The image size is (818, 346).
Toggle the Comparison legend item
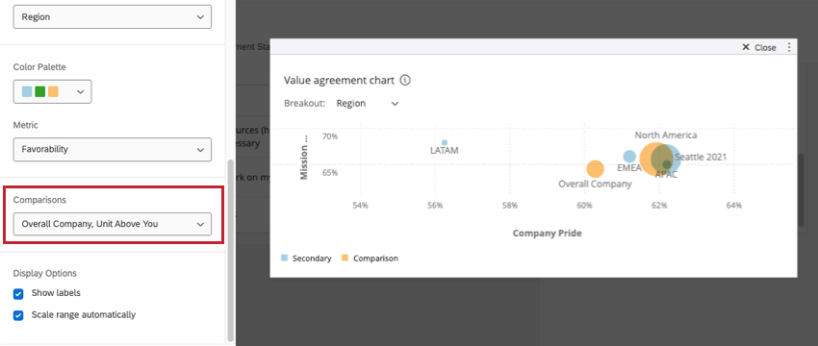tap(370, 258)
